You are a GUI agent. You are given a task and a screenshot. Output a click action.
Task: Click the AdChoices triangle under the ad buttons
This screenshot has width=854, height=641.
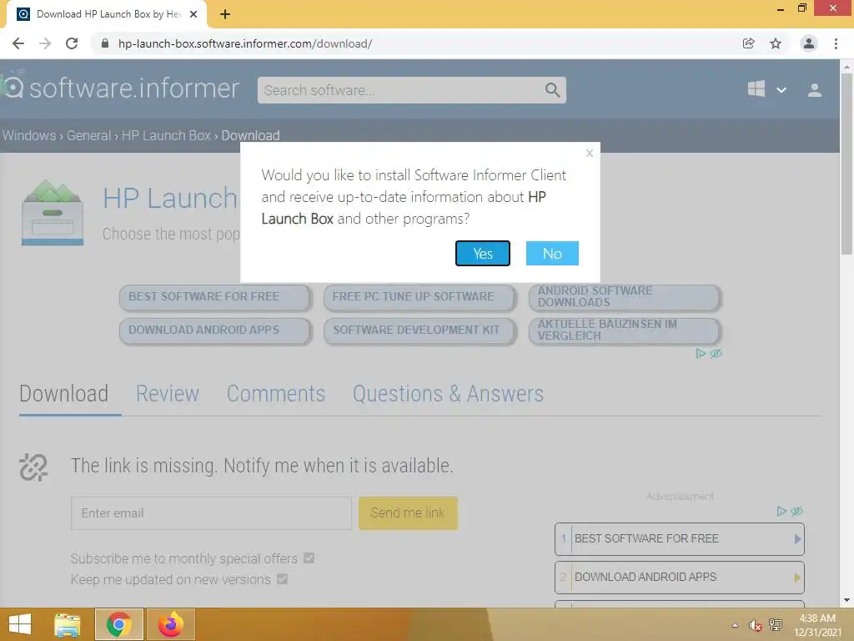click(701, 354)
